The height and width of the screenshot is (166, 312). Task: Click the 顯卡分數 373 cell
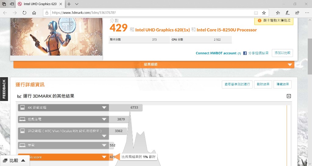[139, 39]
